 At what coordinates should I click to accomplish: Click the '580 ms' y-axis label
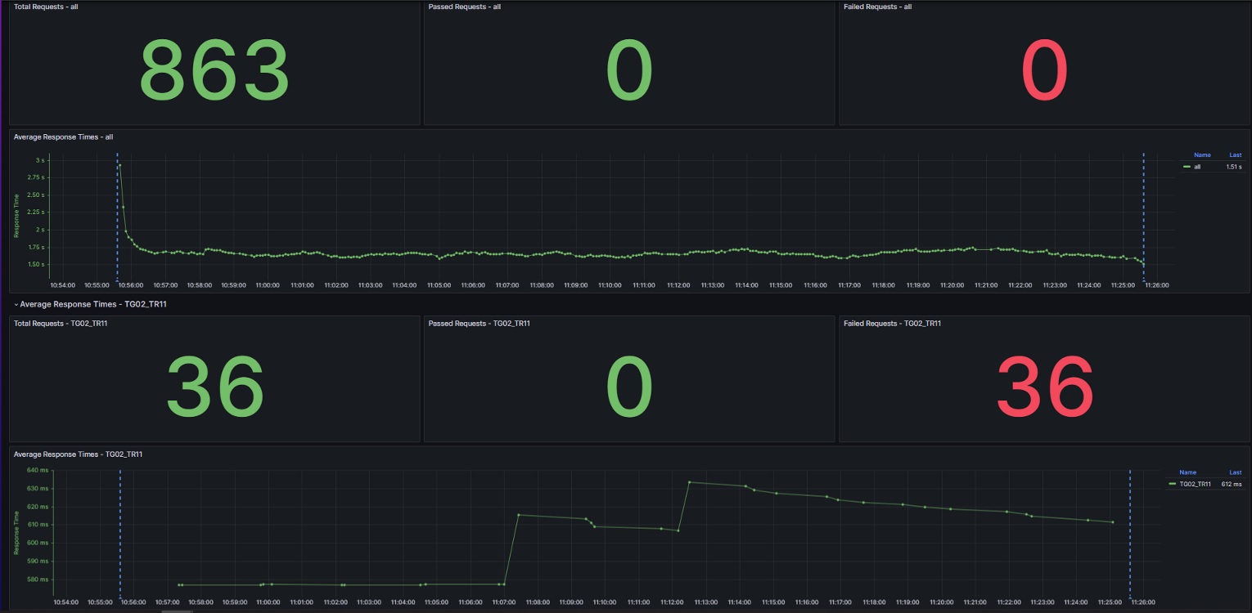(x=38, y=579)
